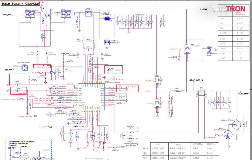Viewport: 252px width, 160px height.
Task: Click the PDB01 dual diode symbol
Action: [x=25, y=68]
